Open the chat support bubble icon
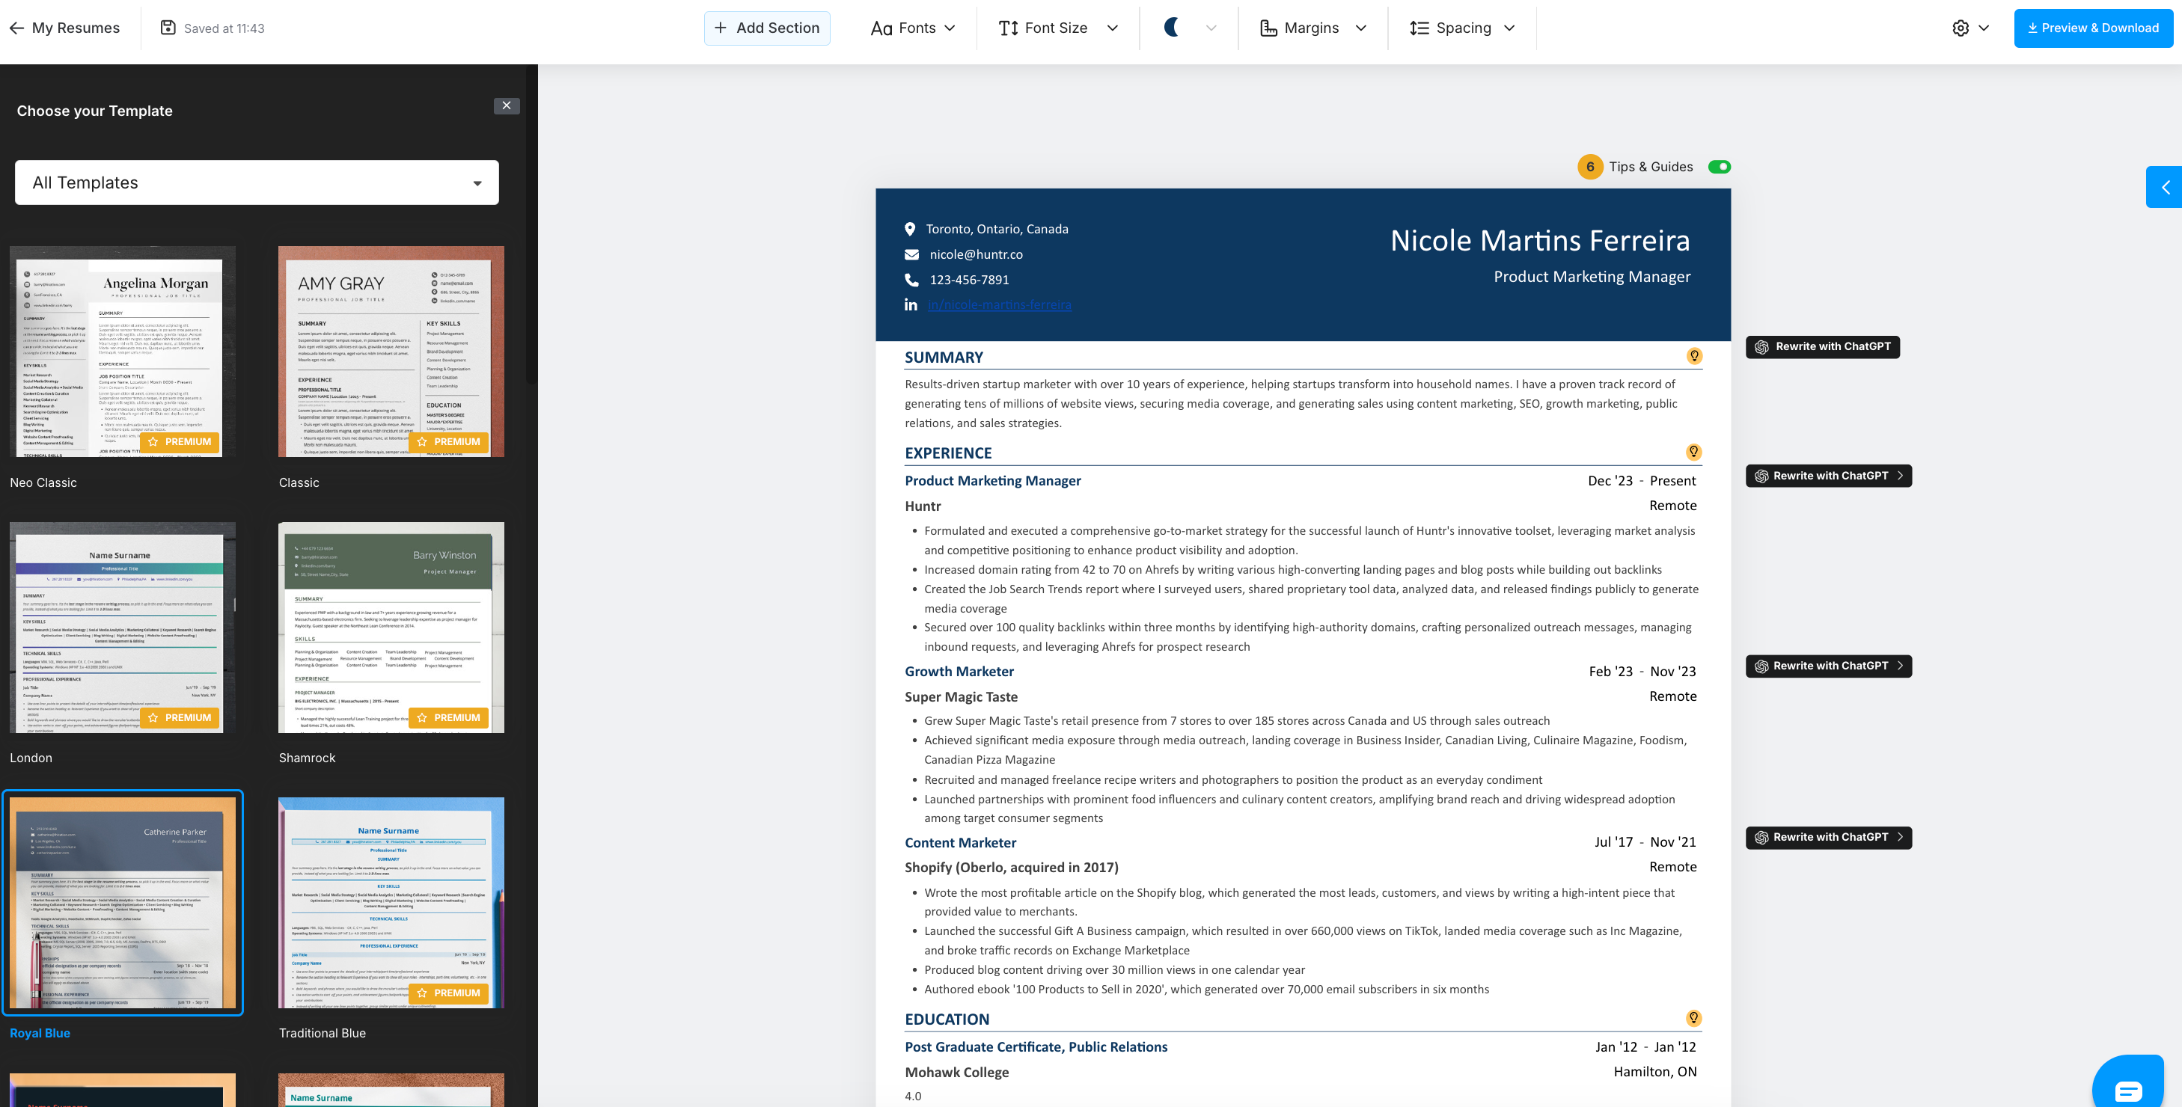Viewport: 2182px width, 1107px height. (2128, 1089)
